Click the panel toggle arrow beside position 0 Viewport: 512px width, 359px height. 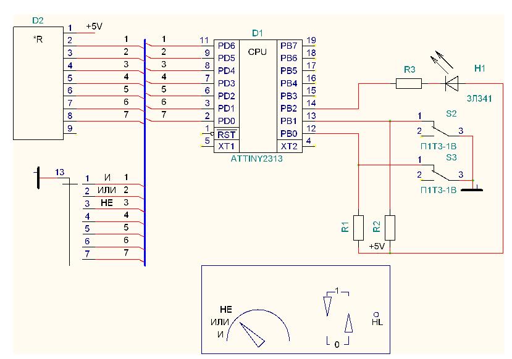point(348,324)
